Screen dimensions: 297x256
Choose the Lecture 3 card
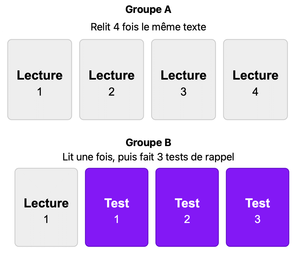[184, 79]
